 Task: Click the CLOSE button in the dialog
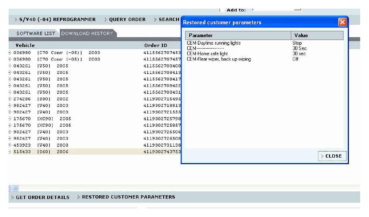(x=332, y=156)
